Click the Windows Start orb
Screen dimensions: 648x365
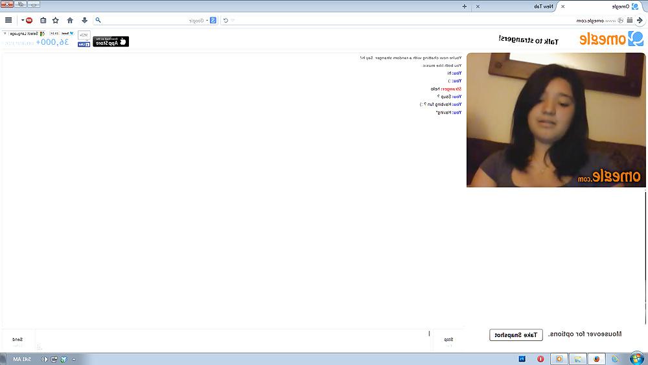[x=637, y=359]
